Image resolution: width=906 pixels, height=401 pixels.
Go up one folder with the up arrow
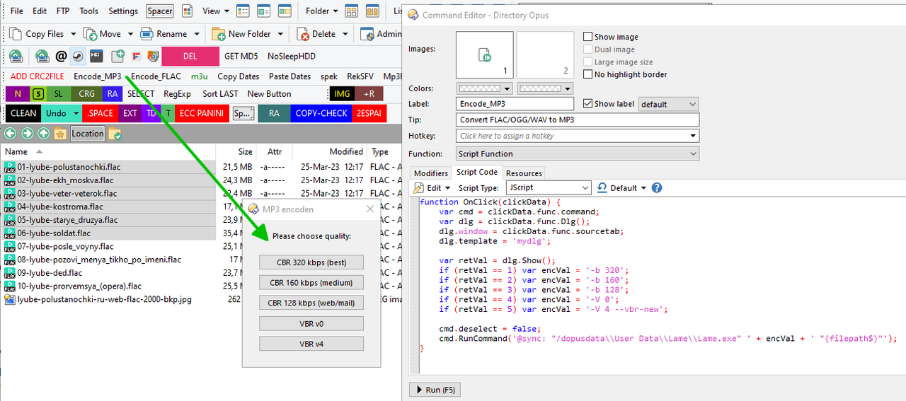pyautogui.click(x=44, y=133)
